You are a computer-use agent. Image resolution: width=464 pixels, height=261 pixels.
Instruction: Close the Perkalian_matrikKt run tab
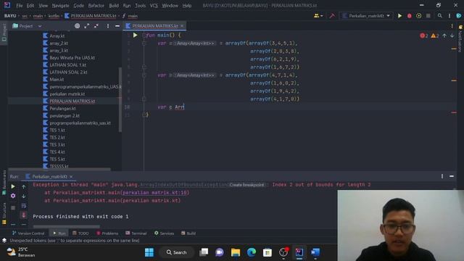point(71,177)
